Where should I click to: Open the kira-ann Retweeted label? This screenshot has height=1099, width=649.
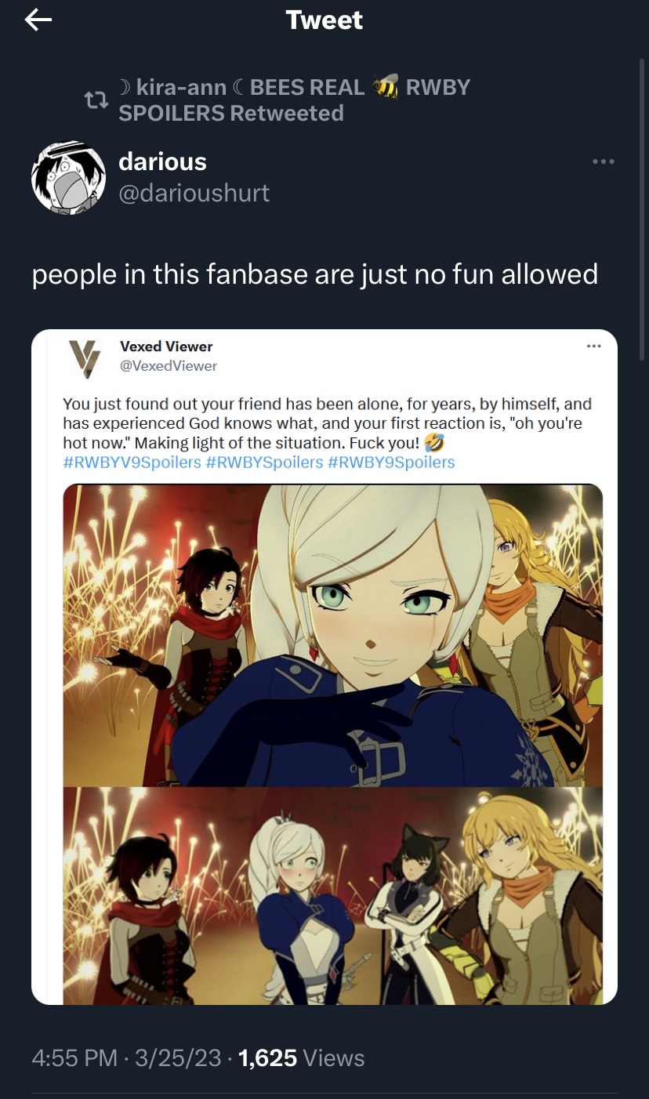pyautogui.click(x=294, y=100)
